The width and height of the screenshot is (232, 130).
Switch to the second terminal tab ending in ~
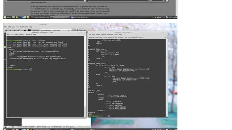pyautogui.click(x=136, y=37)
